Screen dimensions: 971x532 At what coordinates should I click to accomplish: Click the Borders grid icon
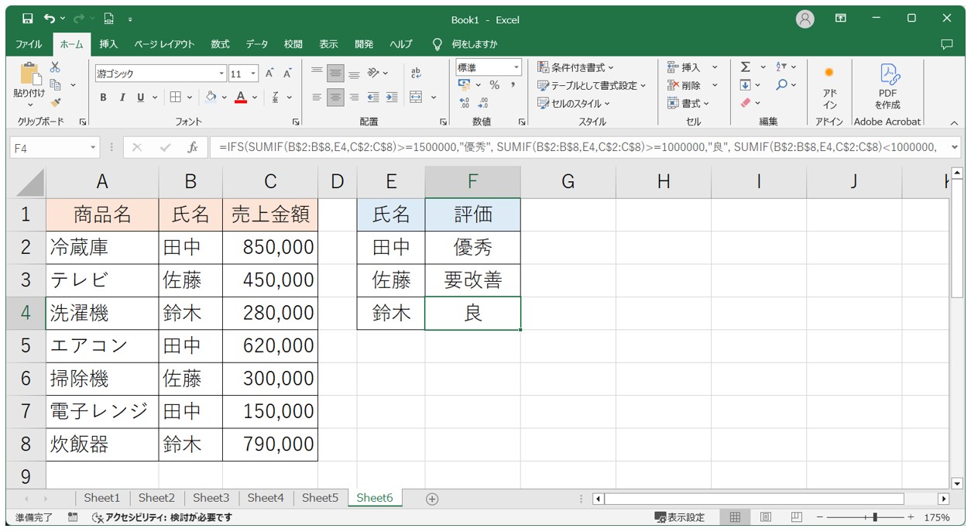[176, 97]
